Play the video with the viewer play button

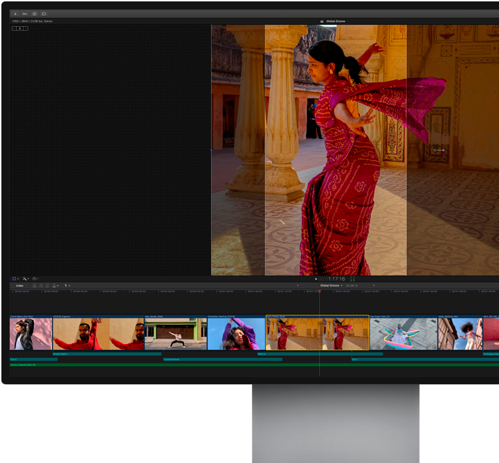(316, 279)
